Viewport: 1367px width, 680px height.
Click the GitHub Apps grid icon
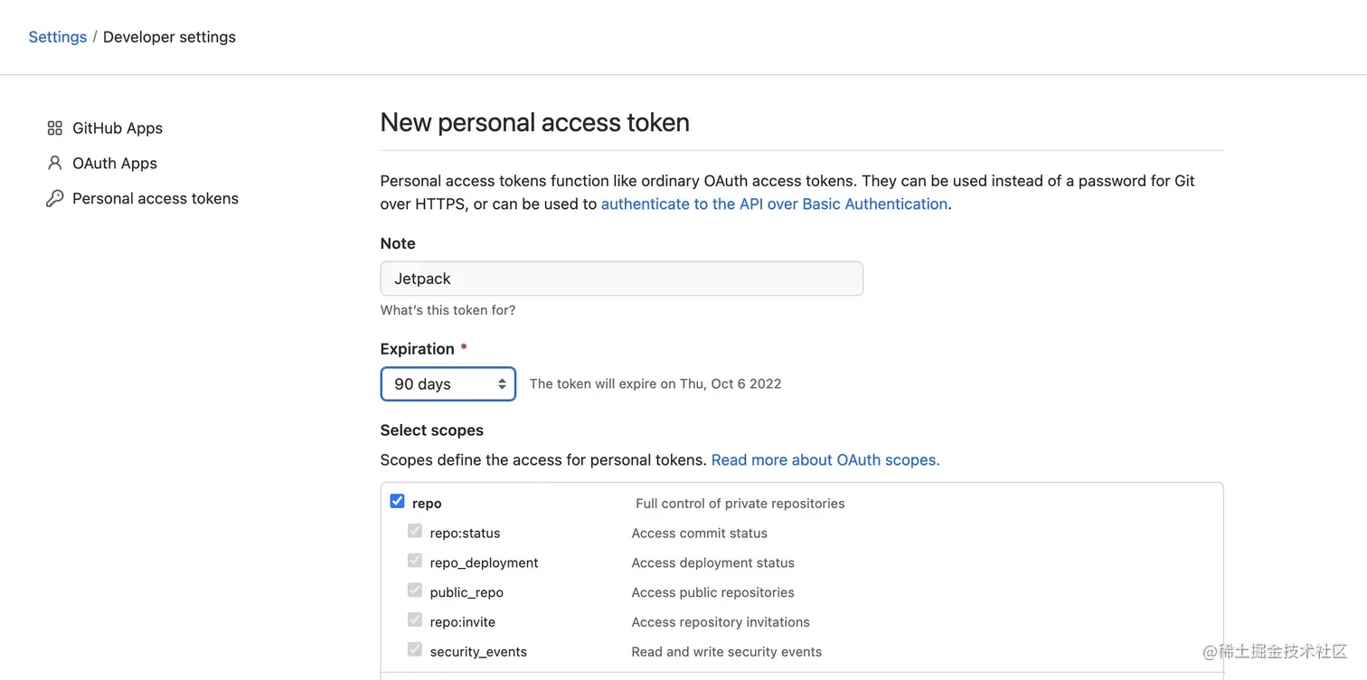click(x=55, y=128)
